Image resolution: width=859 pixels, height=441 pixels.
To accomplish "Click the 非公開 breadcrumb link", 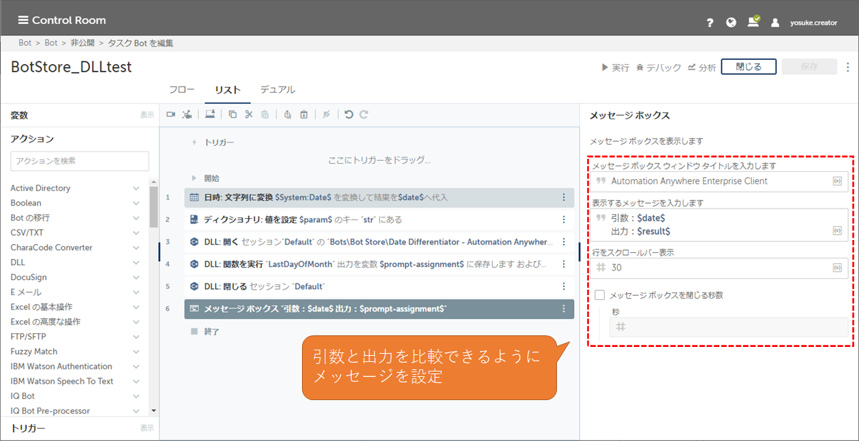I will tap(82, 43).
